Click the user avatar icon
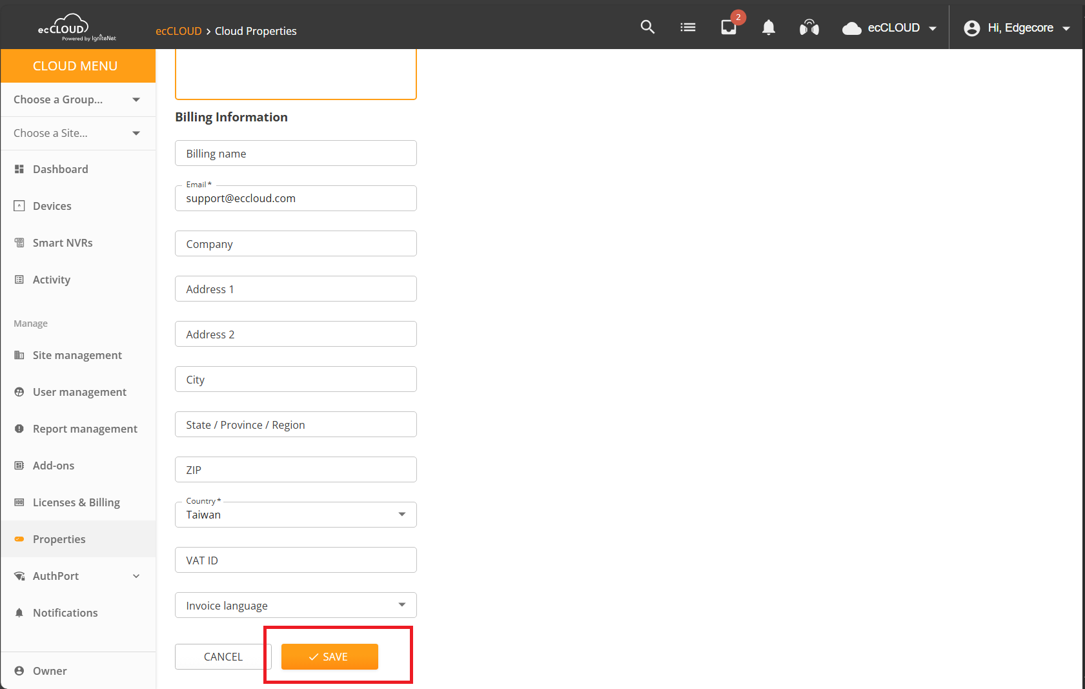The width and height of the screenshot is (1085, 689). (972, 28)
